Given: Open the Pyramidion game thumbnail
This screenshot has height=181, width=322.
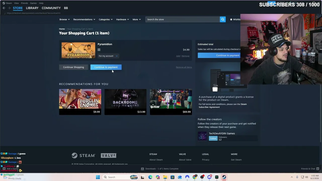Looking at the screenshot, I should click(x=78, y=50).
